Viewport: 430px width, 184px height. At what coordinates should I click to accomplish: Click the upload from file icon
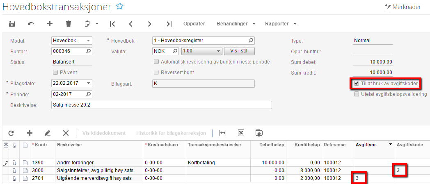coord(259,133)
